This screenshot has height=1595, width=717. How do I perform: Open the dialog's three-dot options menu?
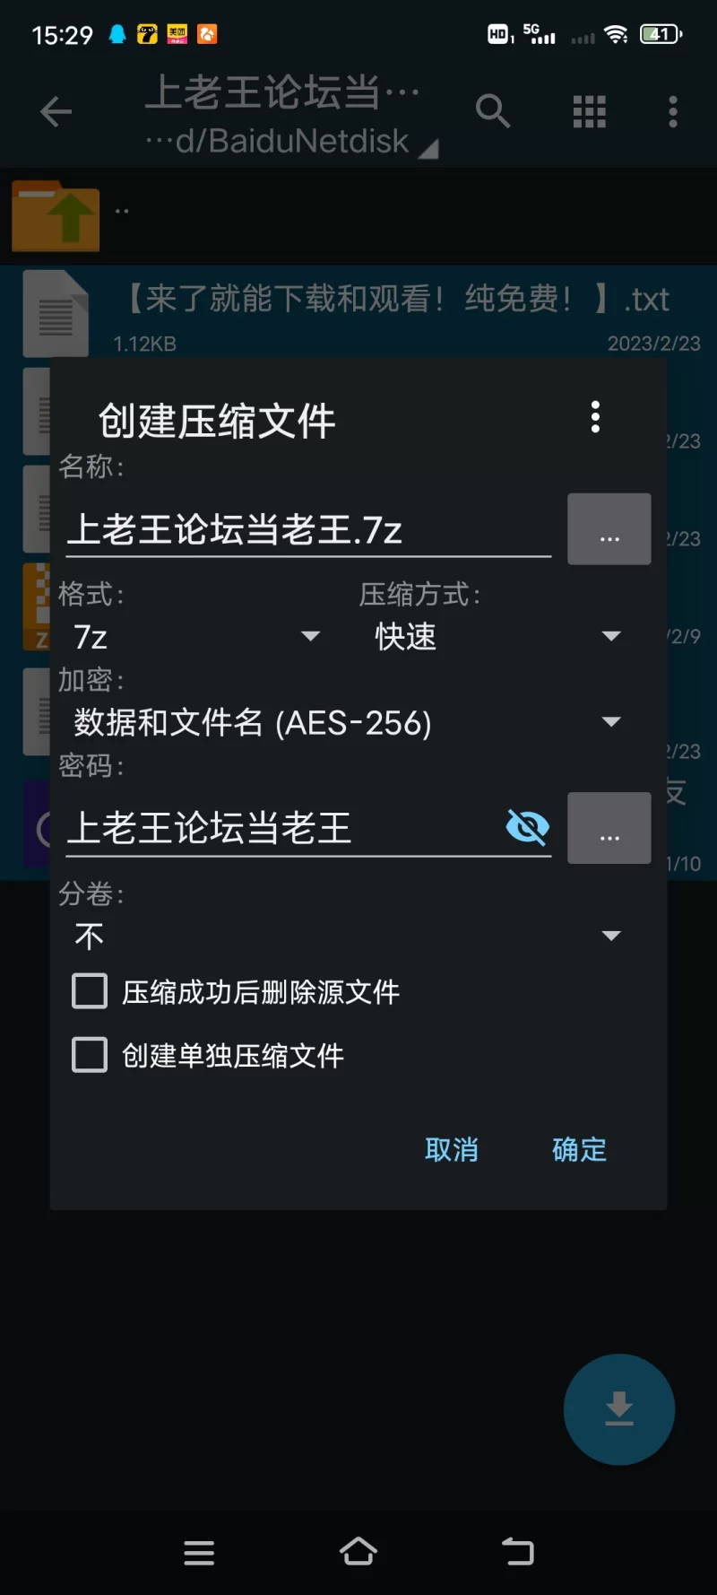(595, 417)
